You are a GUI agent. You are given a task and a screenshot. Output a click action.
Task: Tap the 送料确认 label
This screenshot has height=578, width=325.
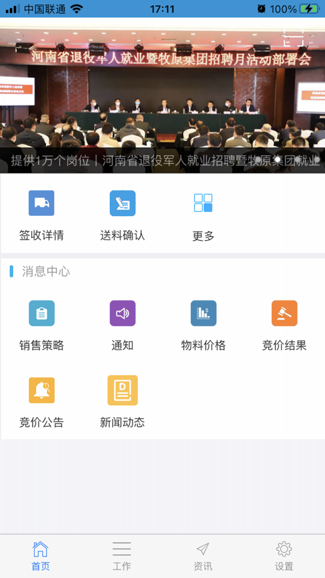click(122, 236)
